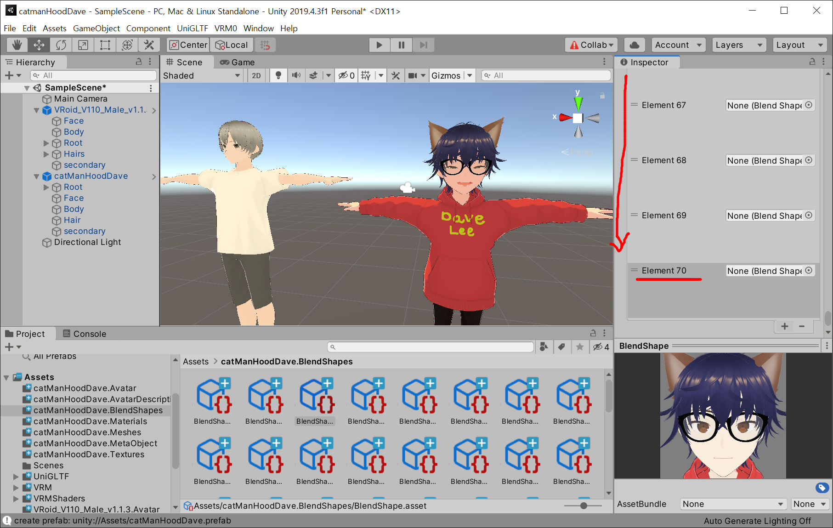This screenshot has width=833, height=528.
Task: Open asset labels tag icon in preview
Action: pos(822,488)
